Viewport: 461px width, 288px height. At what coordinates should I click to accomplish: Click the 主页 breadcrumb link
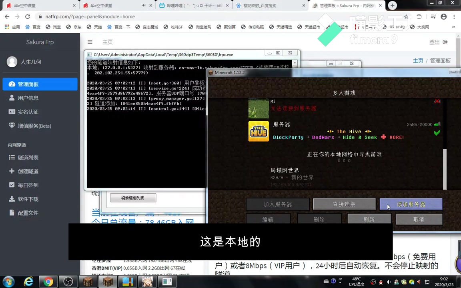[418, 60]
